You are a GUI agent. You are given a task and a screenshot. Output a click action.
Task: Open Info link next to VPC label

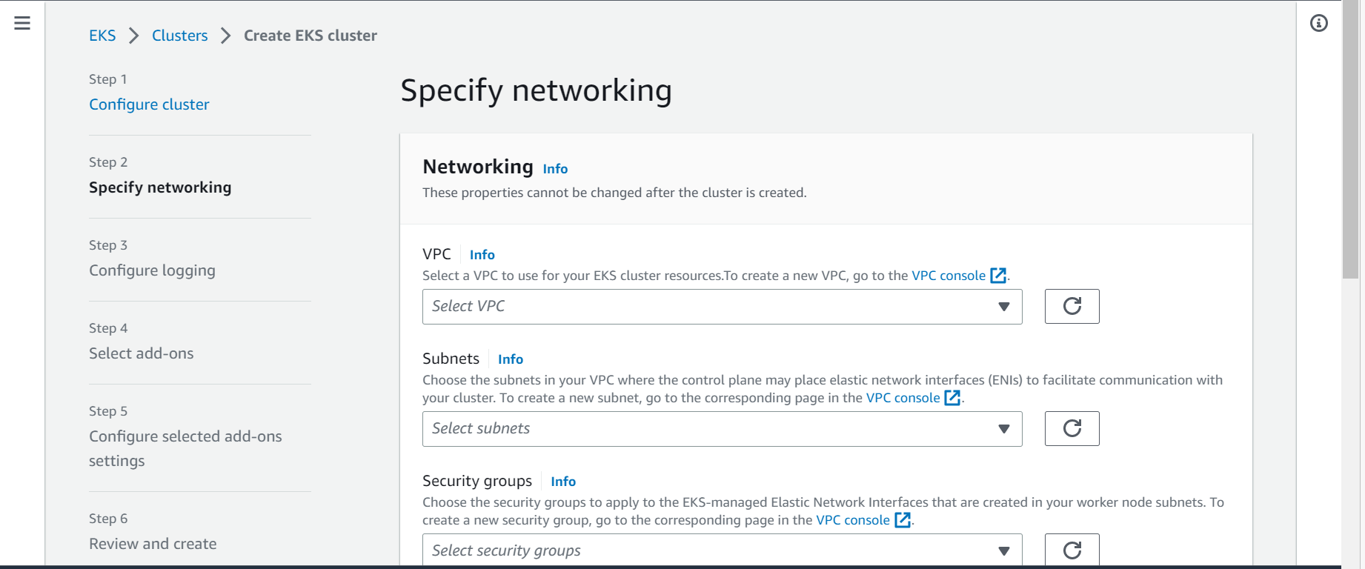482,255
